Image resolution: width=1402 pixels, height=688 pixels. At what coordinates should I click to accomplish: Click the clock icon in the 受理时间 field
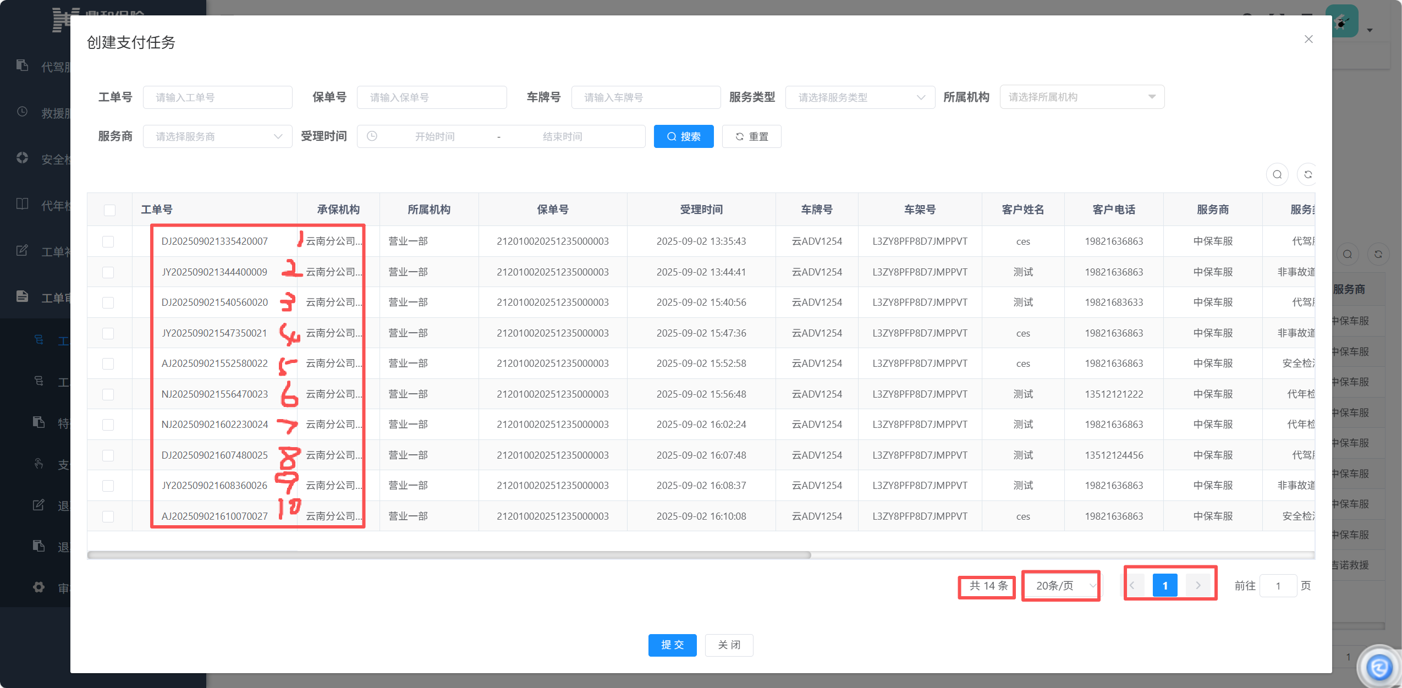point(372,136)
